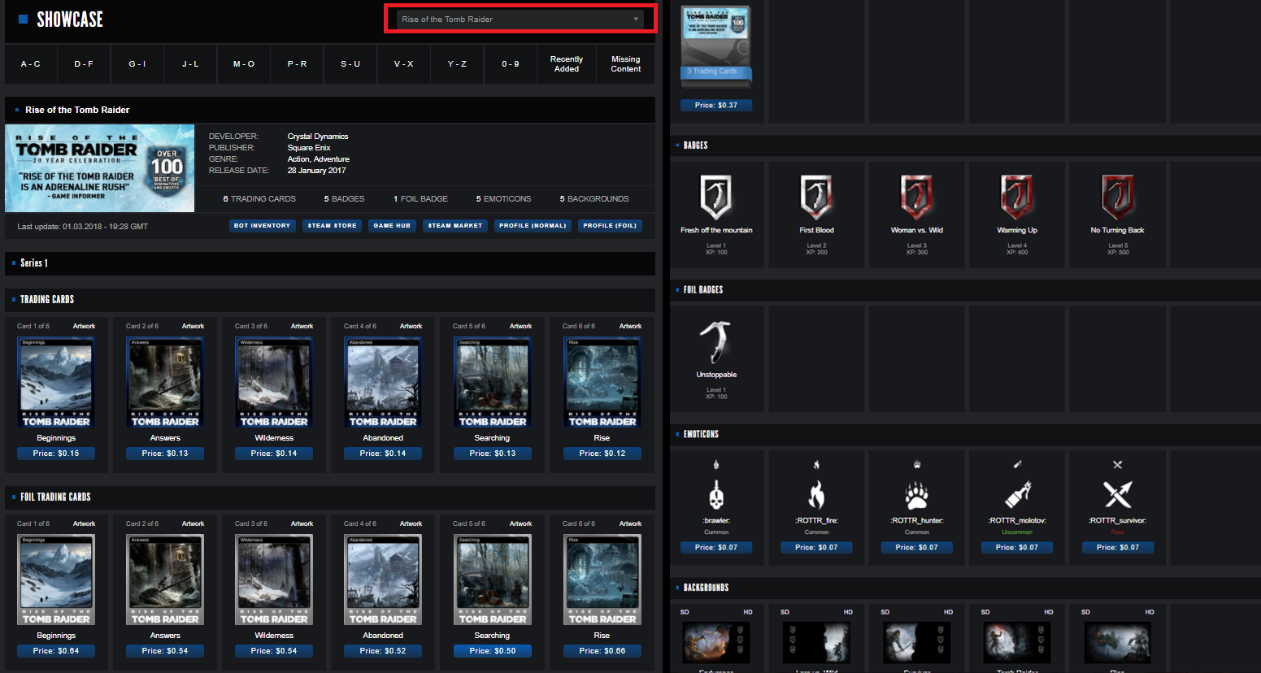Screen dimensions: 1261x673
Task: Open the Rise of the Tomb Raider game selector dropdown
Action: coord(520,19)
